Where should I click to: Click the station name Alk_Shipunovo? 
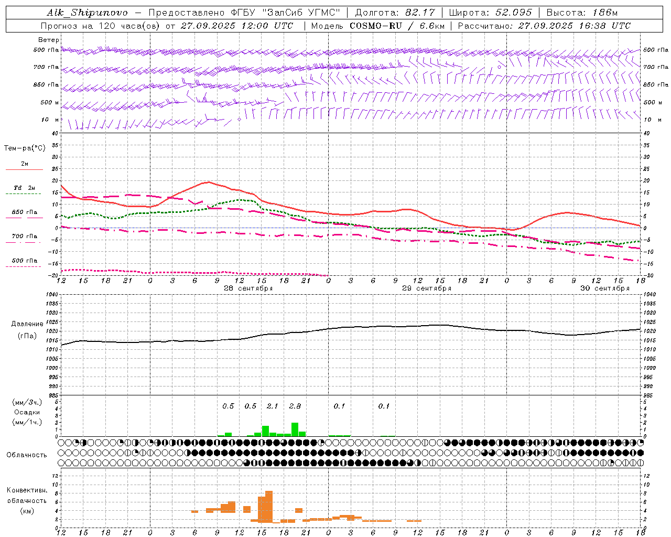(x=87, y=13)
